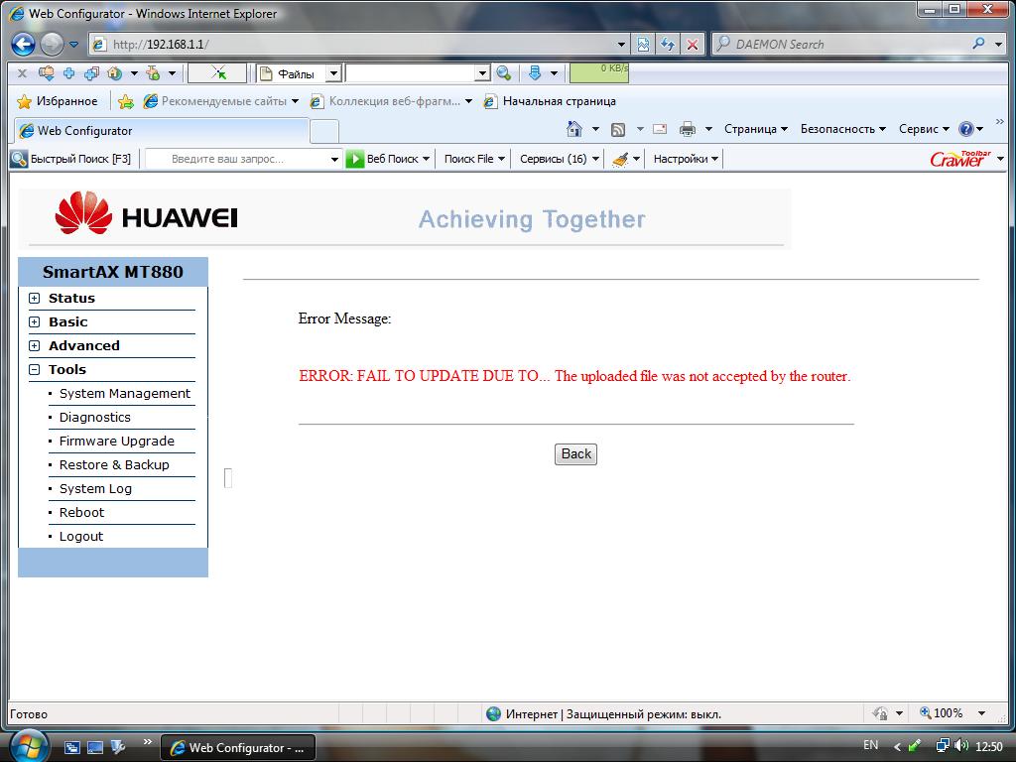Stop loading with the red X icon

point(692,44)
